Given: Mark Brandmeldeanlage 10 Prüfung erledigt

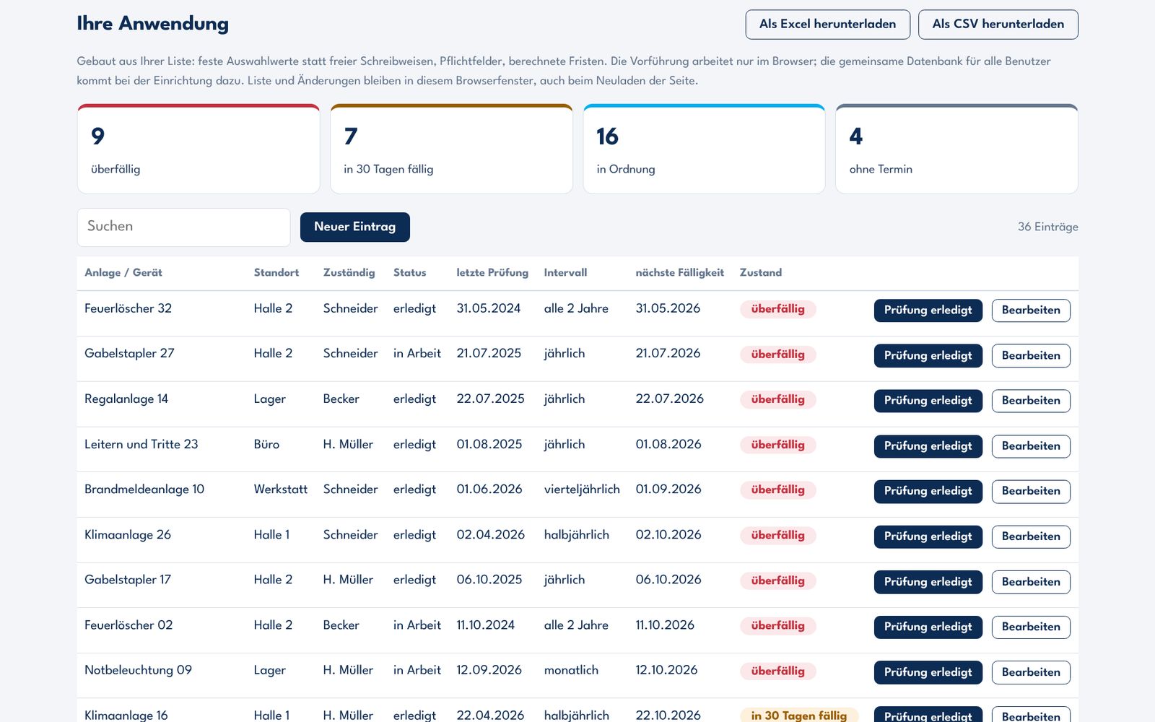Looking at the screenshot, I should pos(928,491).
